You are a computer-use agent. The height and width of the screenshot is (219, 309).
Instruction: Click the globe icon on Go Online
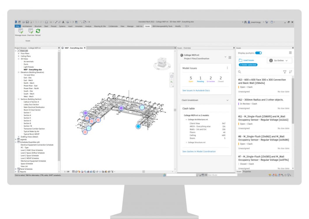271,60
